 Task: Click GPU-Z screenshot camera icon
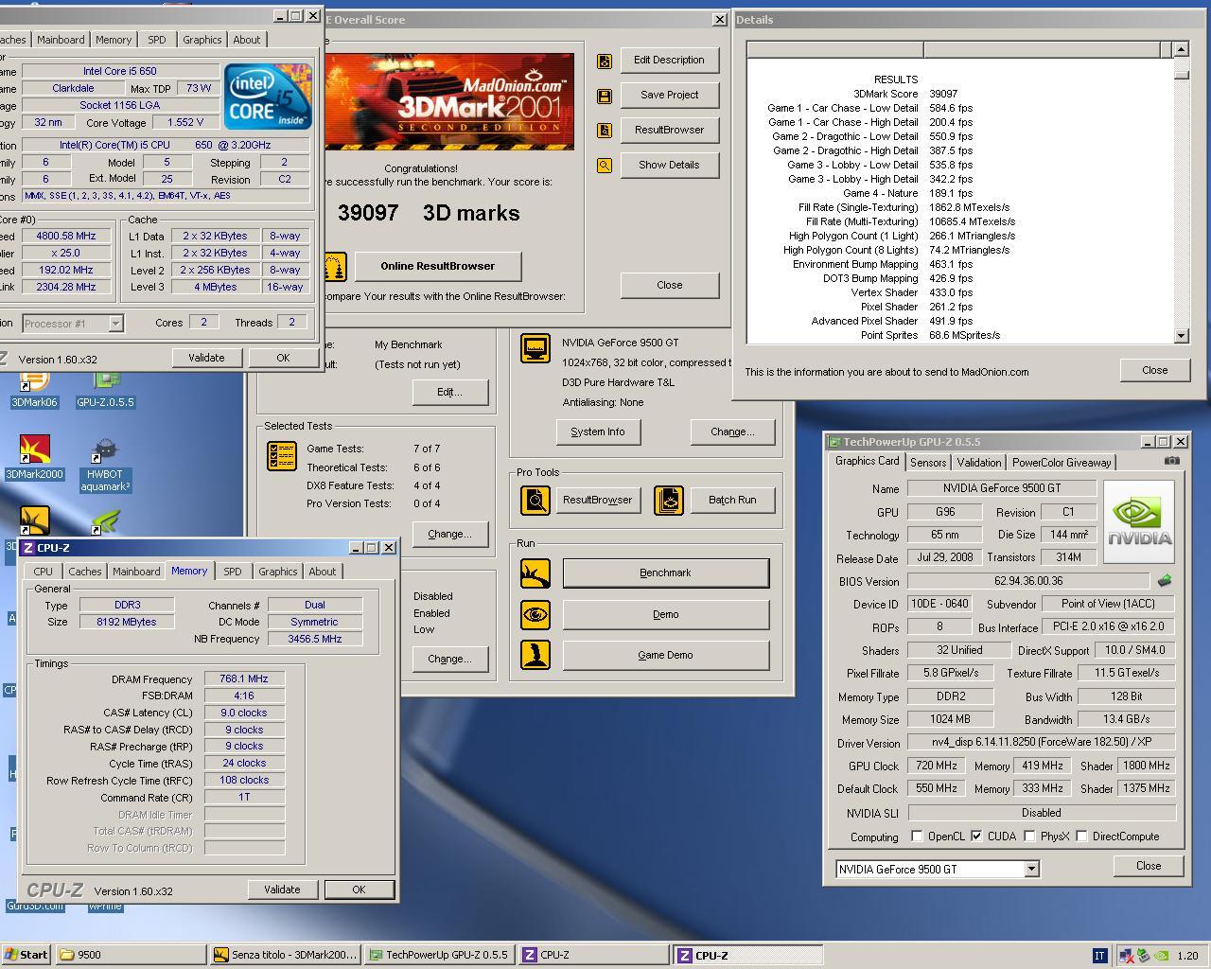[1172, 461]
